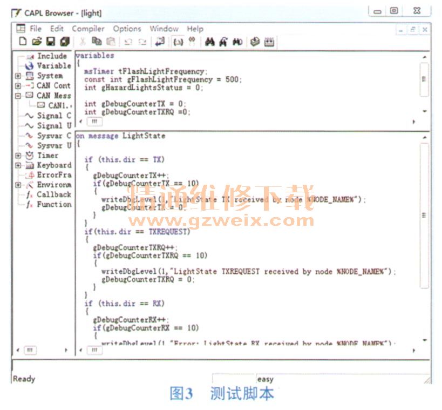Expand the Keyboard tree node

[18, 165]
